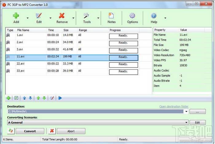Viewport: 215px width, 144px height.
Task: Select the 22.avi file name
Action: pyautogui.click(x=21, y=64)
